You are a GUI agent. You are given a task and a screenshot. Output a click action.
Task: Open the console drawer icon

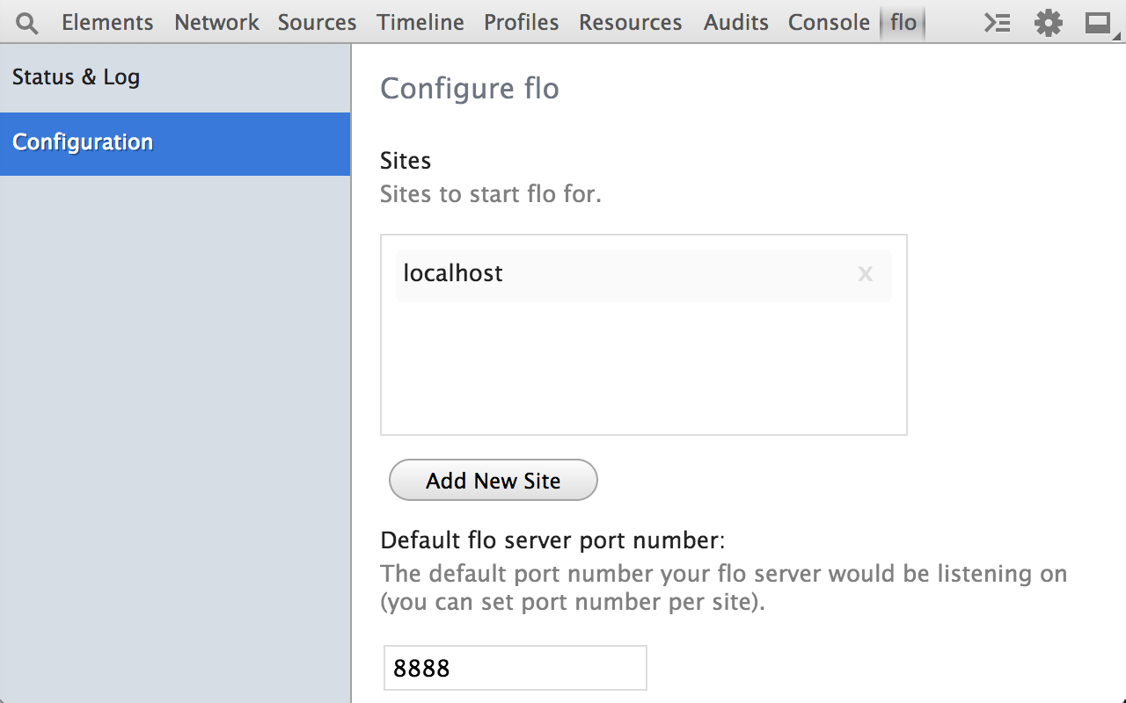pyautogui.click(x=997, y=23)
